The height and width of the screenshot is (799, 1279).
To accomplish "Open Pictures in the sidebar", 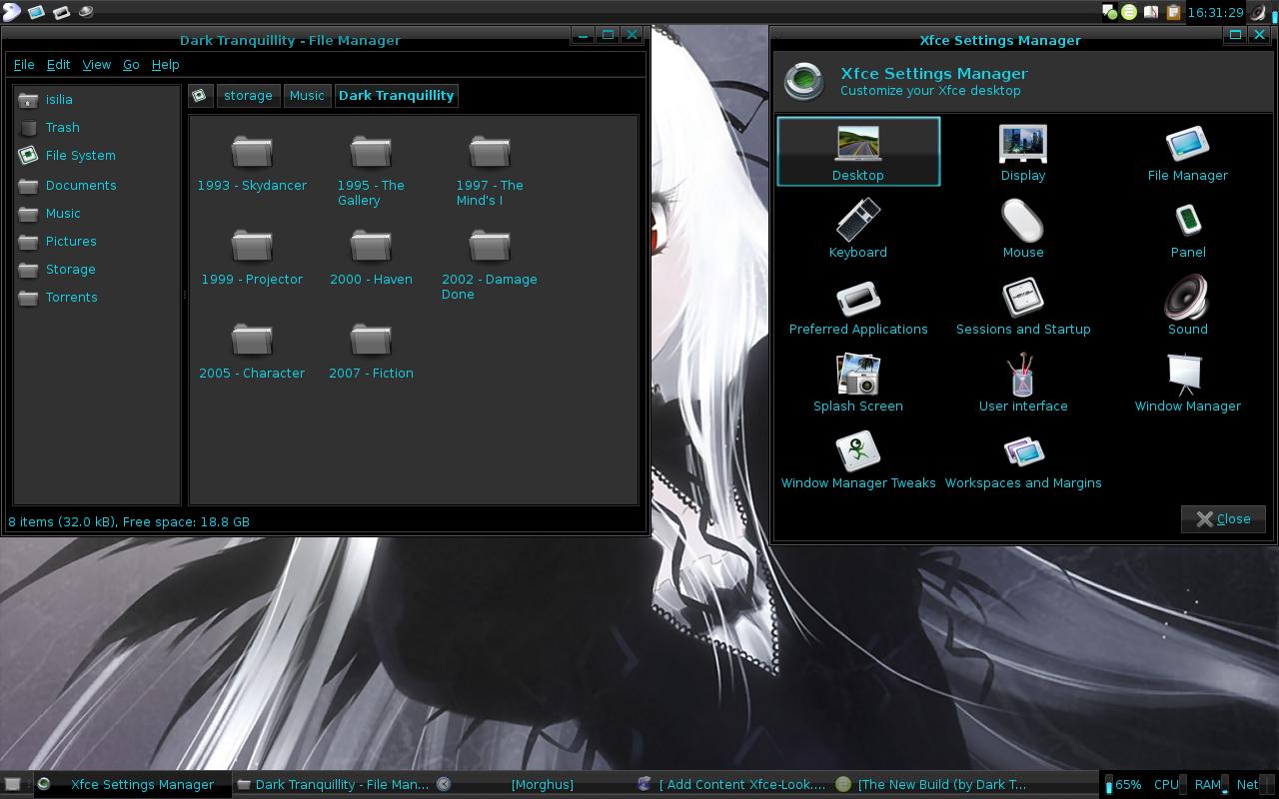I will point(97,241).
